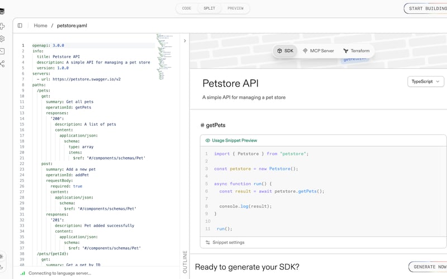
Task: Click the plus icon in left sidebar
Action: click(2, 26)
